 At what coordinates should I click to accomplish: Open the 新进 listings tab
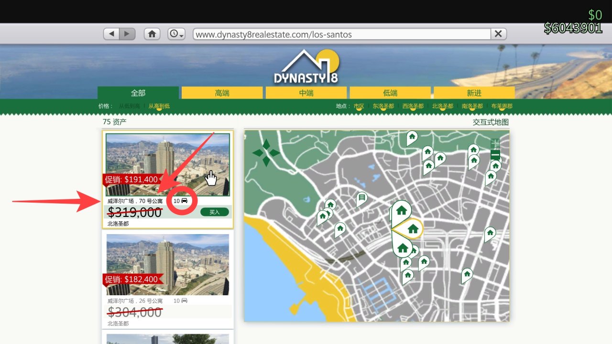pos(474,93)
